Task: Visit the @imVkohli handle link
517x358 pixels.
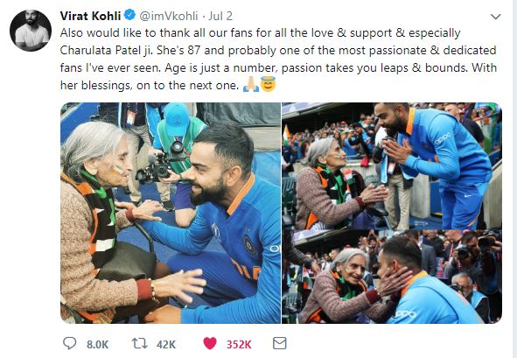Action: click(x=169, y=16)
